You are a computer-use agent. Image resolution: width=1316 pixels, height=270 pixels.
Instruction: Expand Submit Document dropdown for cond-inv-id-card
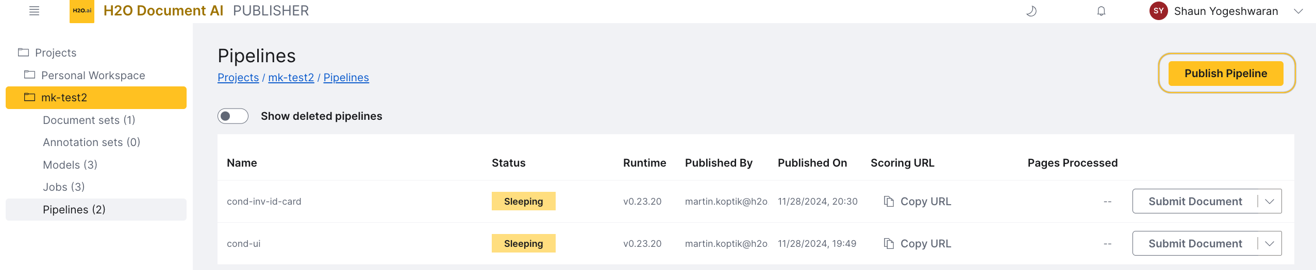tap(1270, 201)
